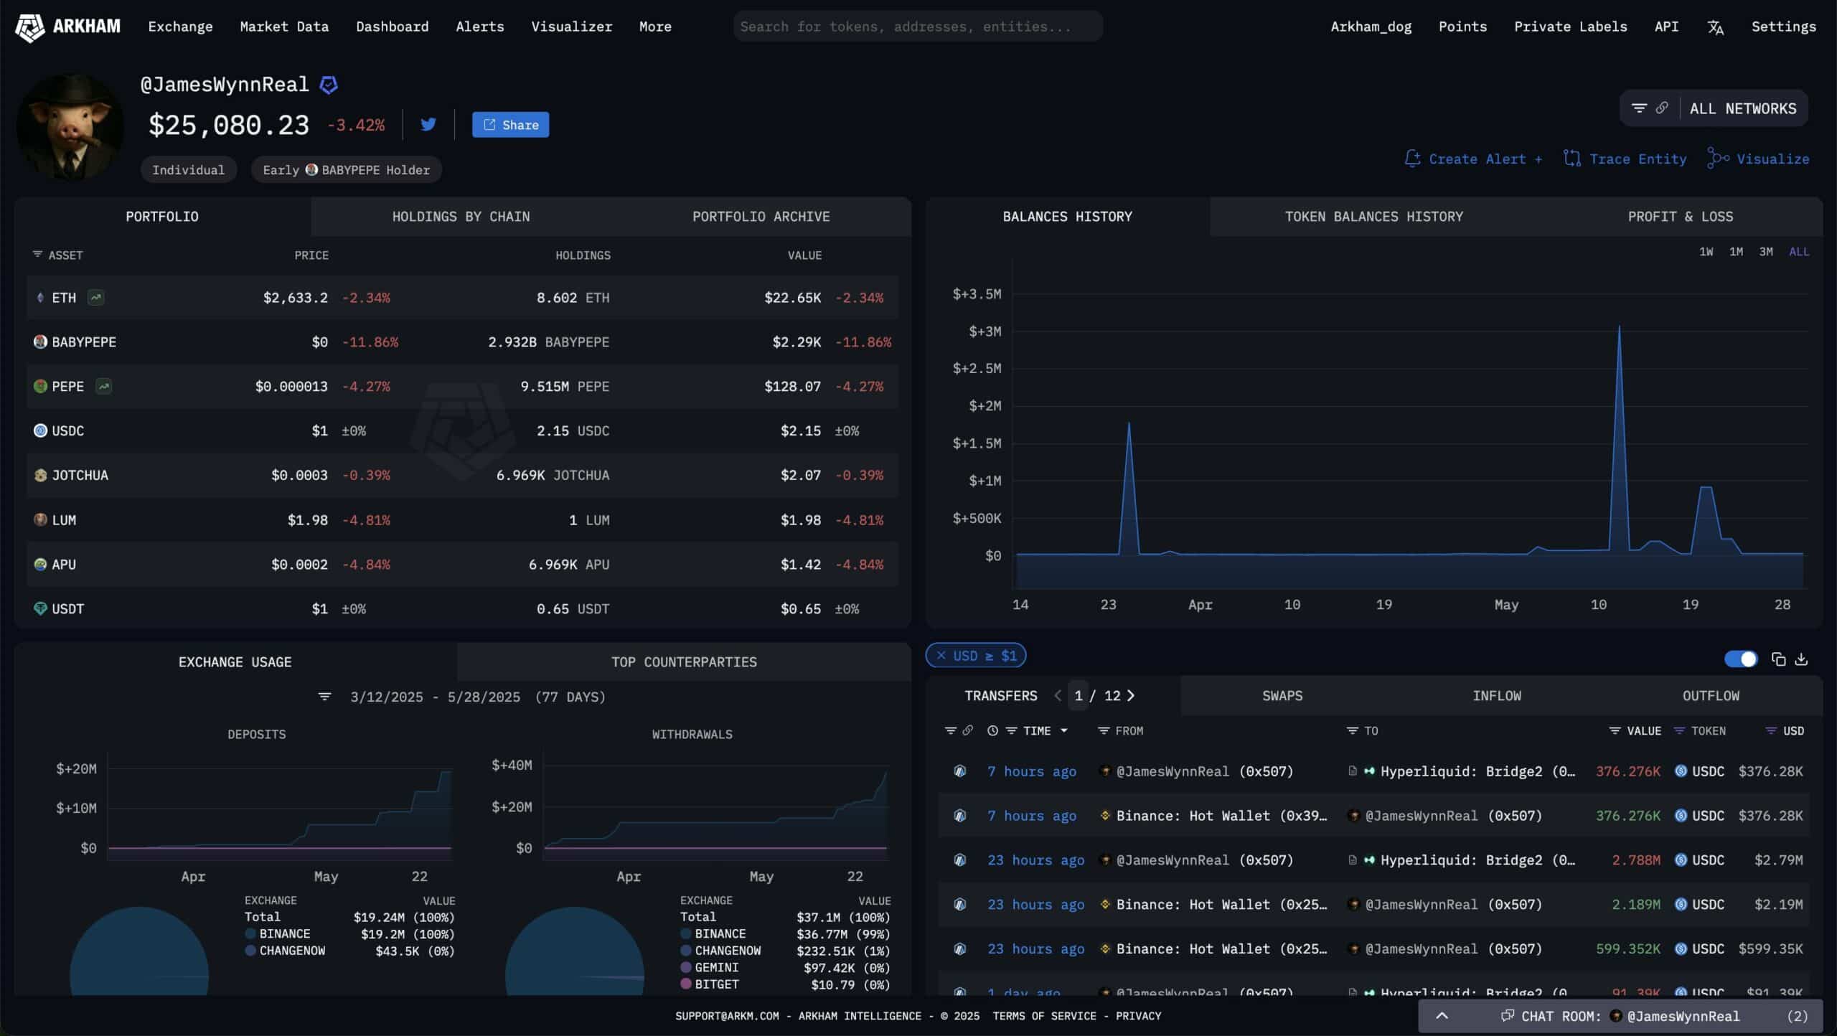Download transfers with the download icon

click(x=1801, y=659)
